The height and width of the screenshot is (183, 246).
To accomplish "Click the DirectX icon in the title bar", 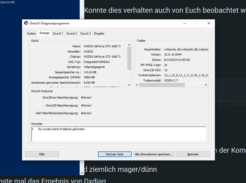I will point(26,23).
